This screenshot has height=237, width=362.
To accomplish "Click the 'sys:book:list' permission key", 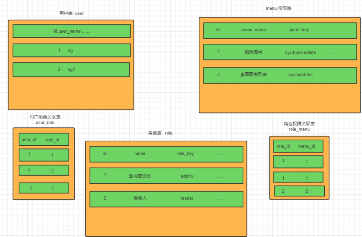I will click(x=300, y=74).
